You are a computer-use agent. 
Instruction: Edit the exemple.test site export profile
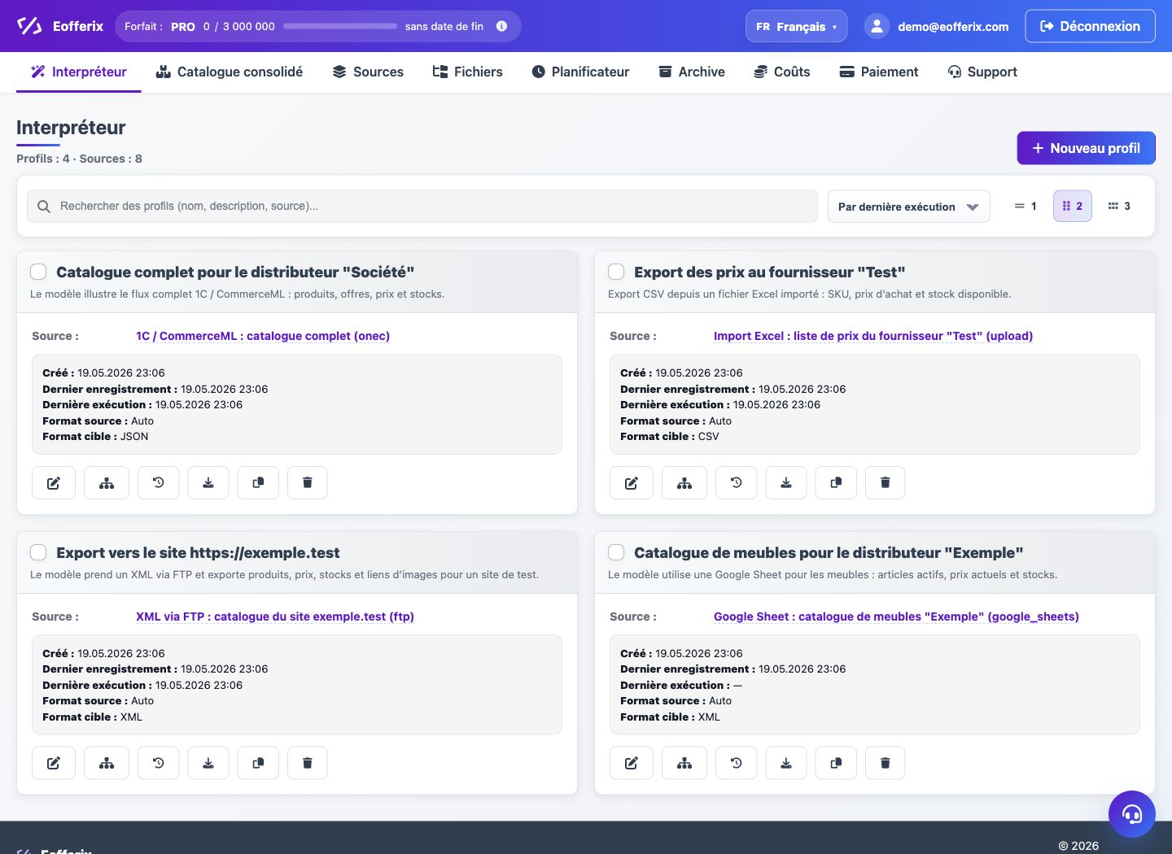pos(54,763)
